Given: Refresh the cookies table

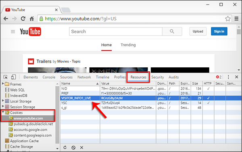Looking at the screenshot, I should point(65,148).
